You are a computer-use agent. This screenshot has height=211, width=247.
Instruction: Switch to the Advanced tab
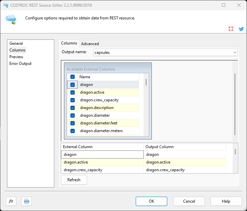click(x=90, y=44)
